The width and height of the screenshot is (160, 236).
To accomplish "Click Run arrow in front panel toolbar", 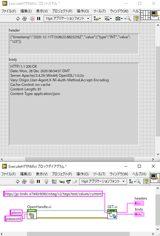I will pyautogui.click(x=18, y=19).
